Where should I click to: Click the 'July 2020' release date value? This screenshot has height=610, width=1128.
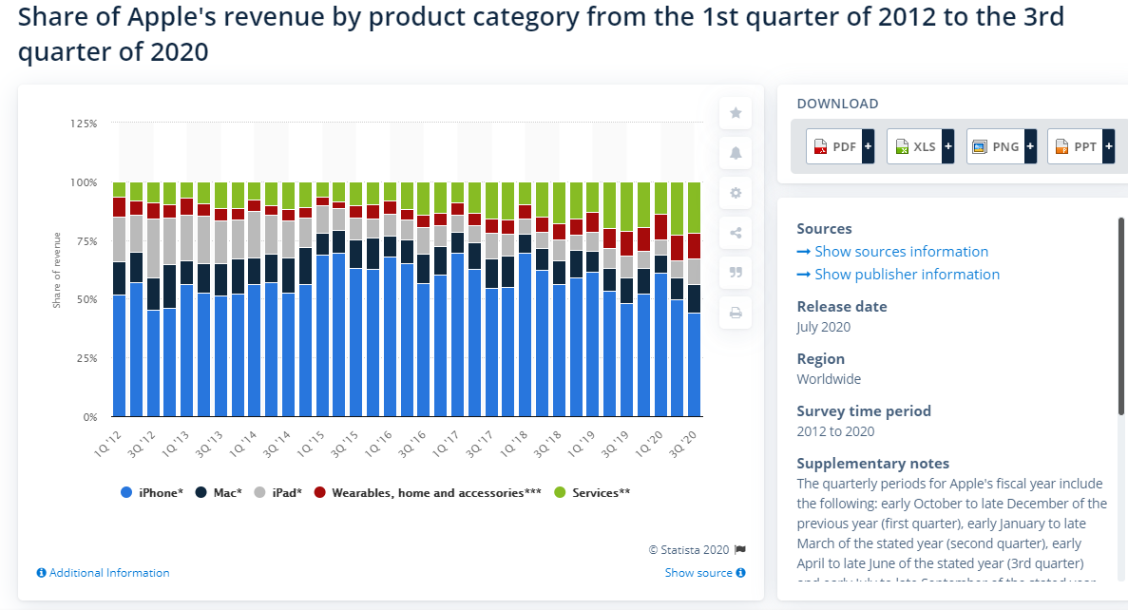point(824,327)
